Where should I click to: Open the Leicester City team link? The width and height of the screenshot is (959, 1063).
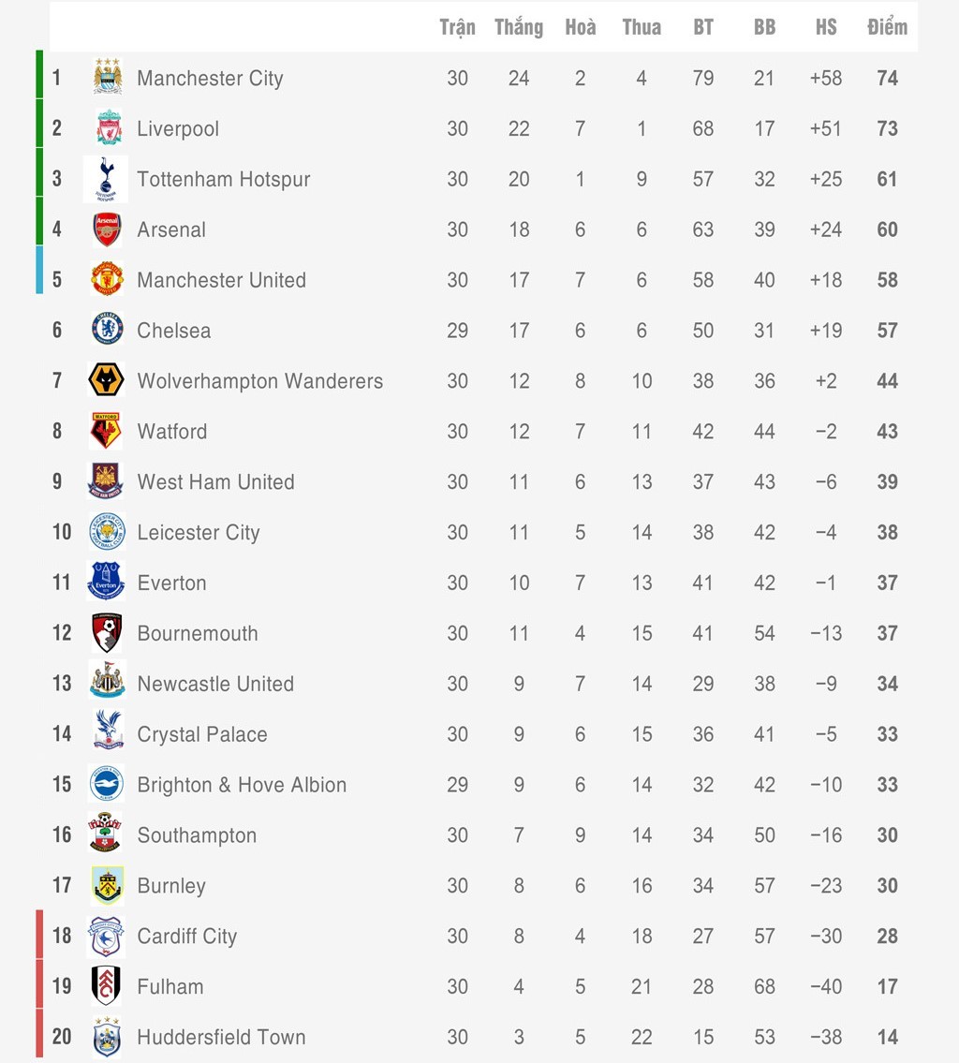point(199,532)
